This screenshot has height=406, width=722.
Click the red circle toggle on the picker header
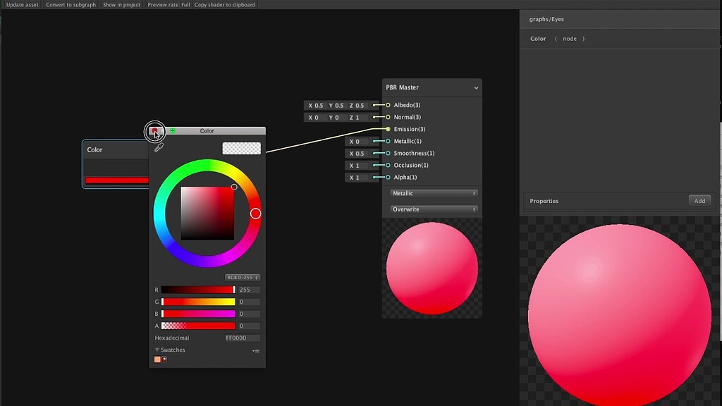155,131
